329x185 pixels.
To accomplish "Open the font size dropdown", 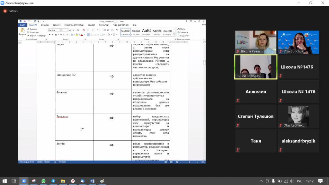I will [67, 30].
